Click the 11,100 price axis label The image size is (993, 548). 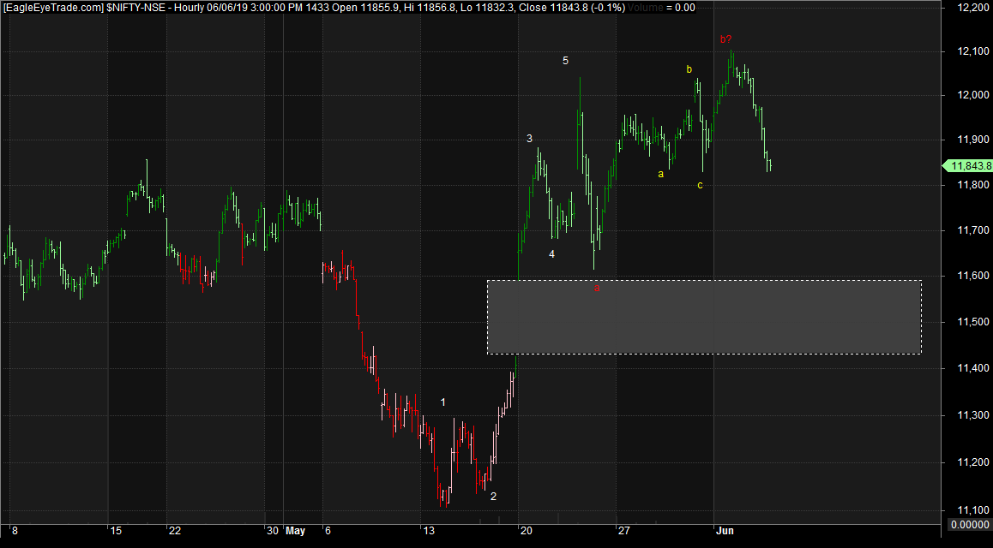(x=972, y=510)
